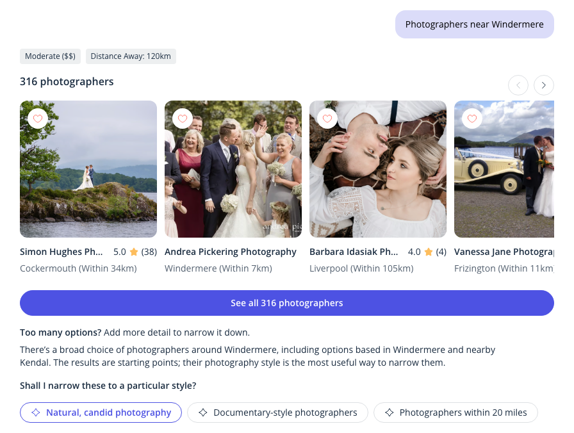This screenshot has height=433, width=574.
Task: Click Cockermouth (Within 34km) location text
Action: click(x=78, y=268)
